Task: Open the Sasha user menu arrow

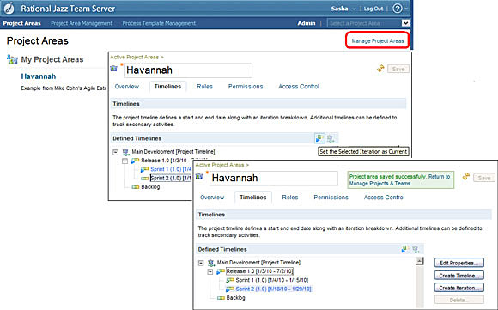Action: click(x=354, y=9)
